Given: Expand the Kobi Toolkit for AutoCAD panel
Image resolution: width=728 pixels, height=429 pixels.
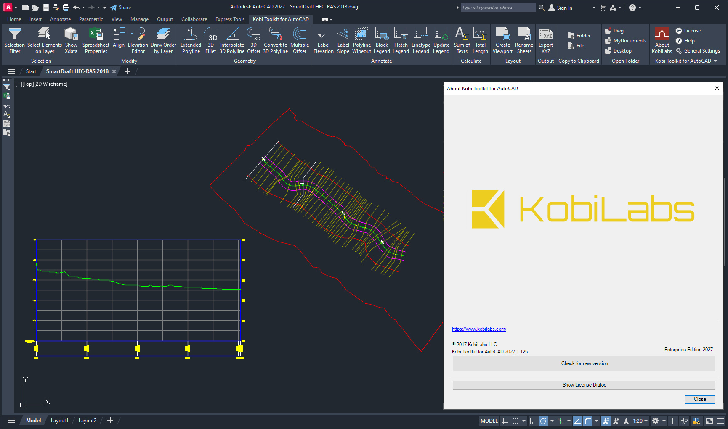Looking at the screenshot, I should click(686, 61).
